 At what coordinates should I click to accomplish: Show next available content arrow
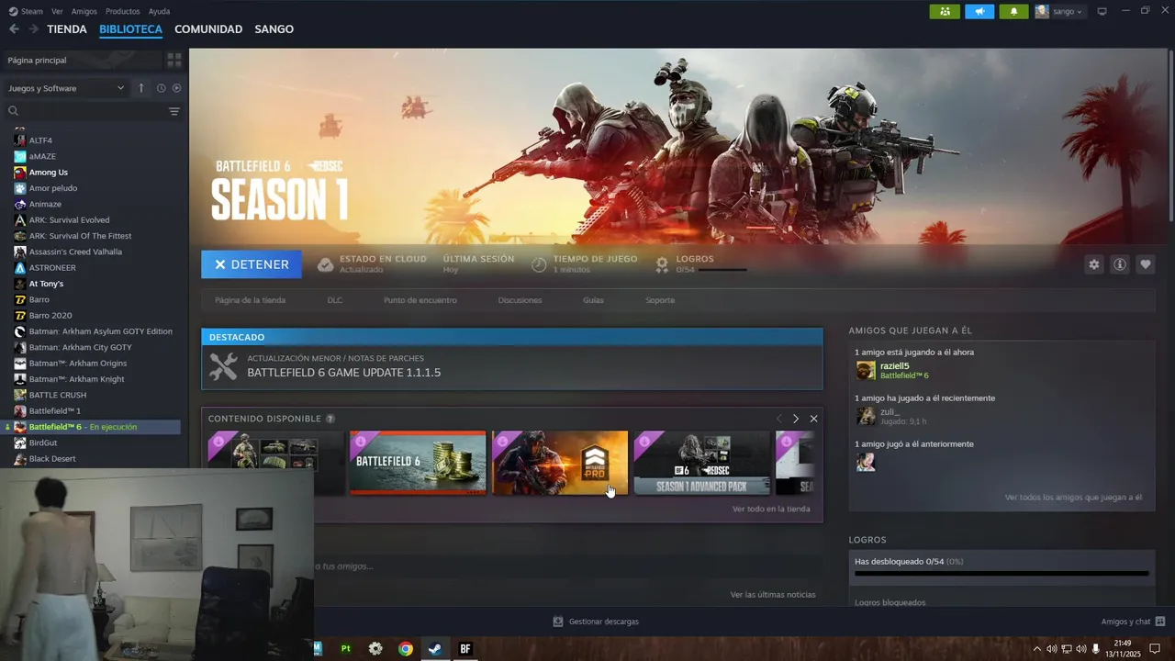[796, 419]
